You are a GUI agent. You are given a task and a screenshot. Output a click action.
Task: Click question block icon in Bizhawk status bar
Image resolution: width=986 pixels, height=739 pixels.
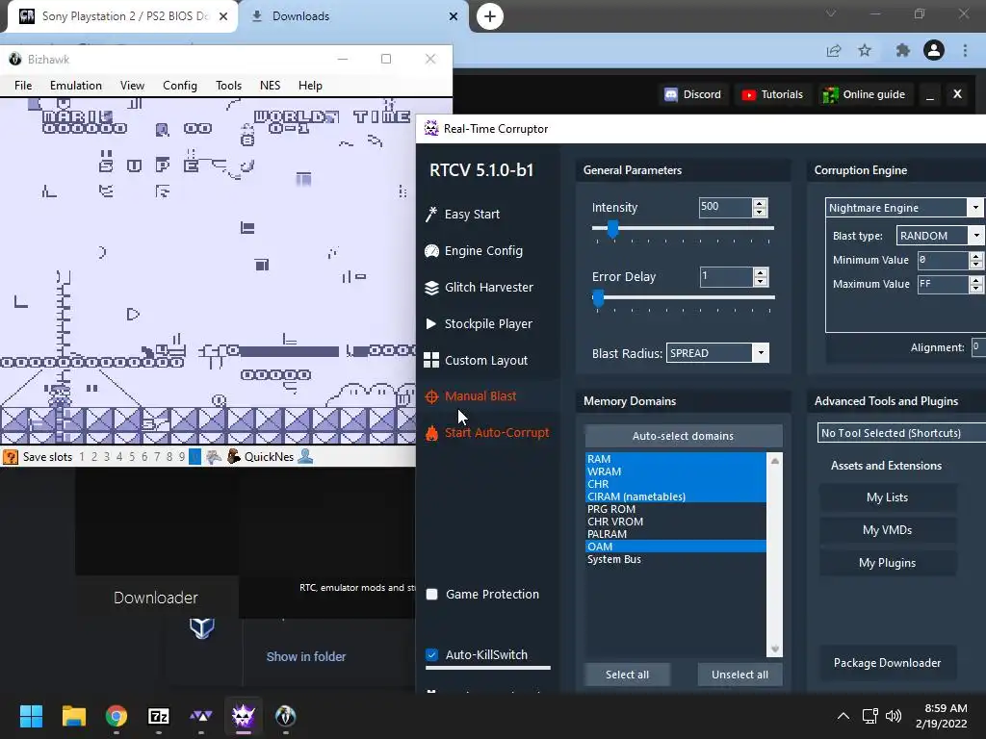[11, 457]
